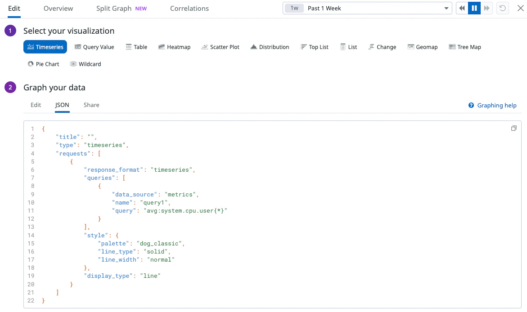Select the Wildcard visualization

tap(86, 64)
